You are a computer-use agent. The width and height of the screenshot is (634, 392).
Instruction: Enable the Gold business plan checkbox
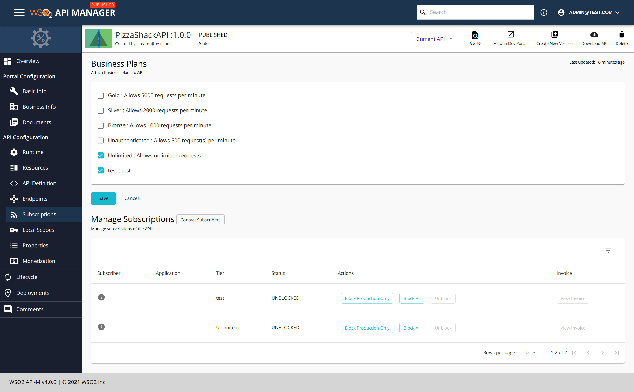point(101,95)
